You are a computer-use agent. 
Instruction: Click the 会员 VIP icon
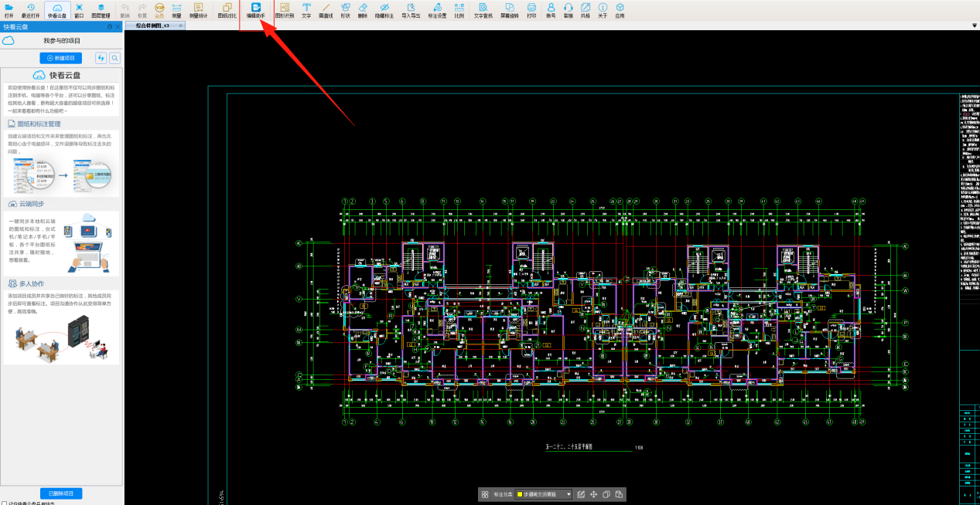[x=160, y=10]
